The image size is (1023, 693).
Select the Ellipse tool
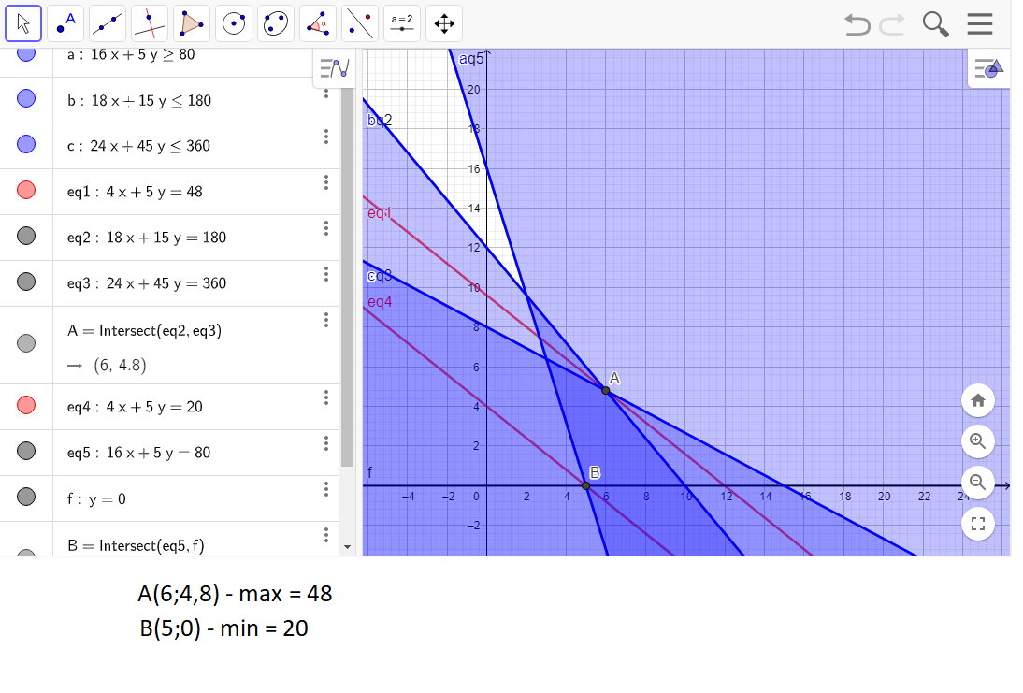276,23
